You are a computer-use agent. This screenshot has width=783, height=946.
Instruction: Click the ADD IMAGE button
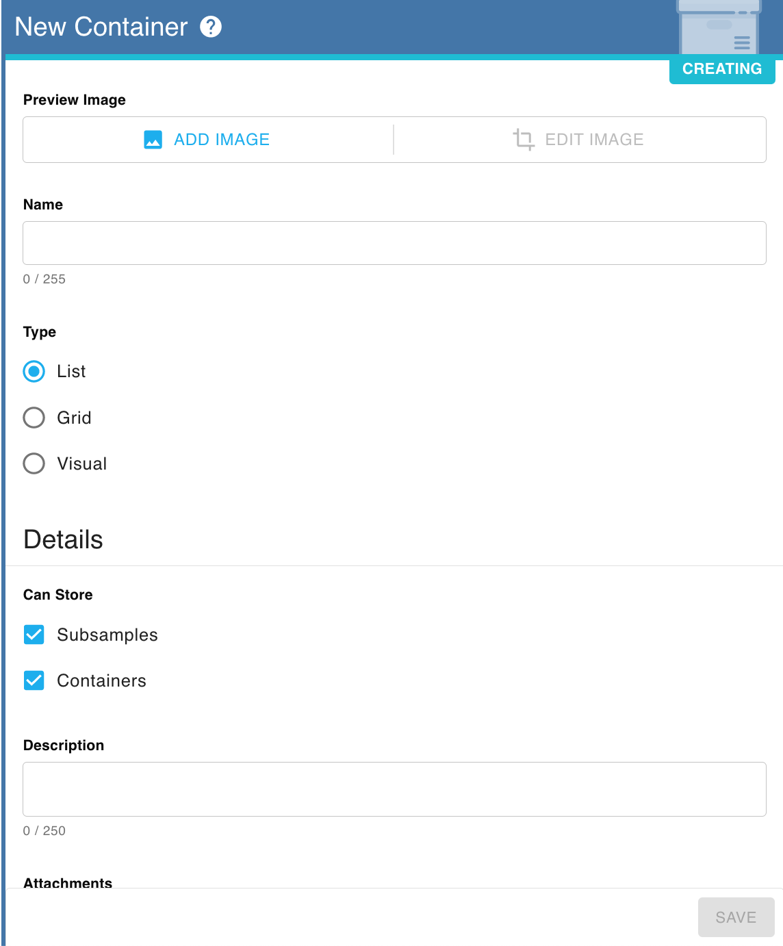click(x=208, y=140)
